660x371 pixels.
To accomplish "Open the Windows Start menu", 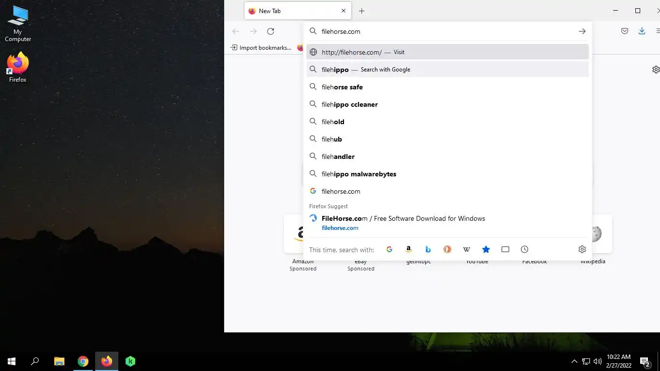I will 12,361.
